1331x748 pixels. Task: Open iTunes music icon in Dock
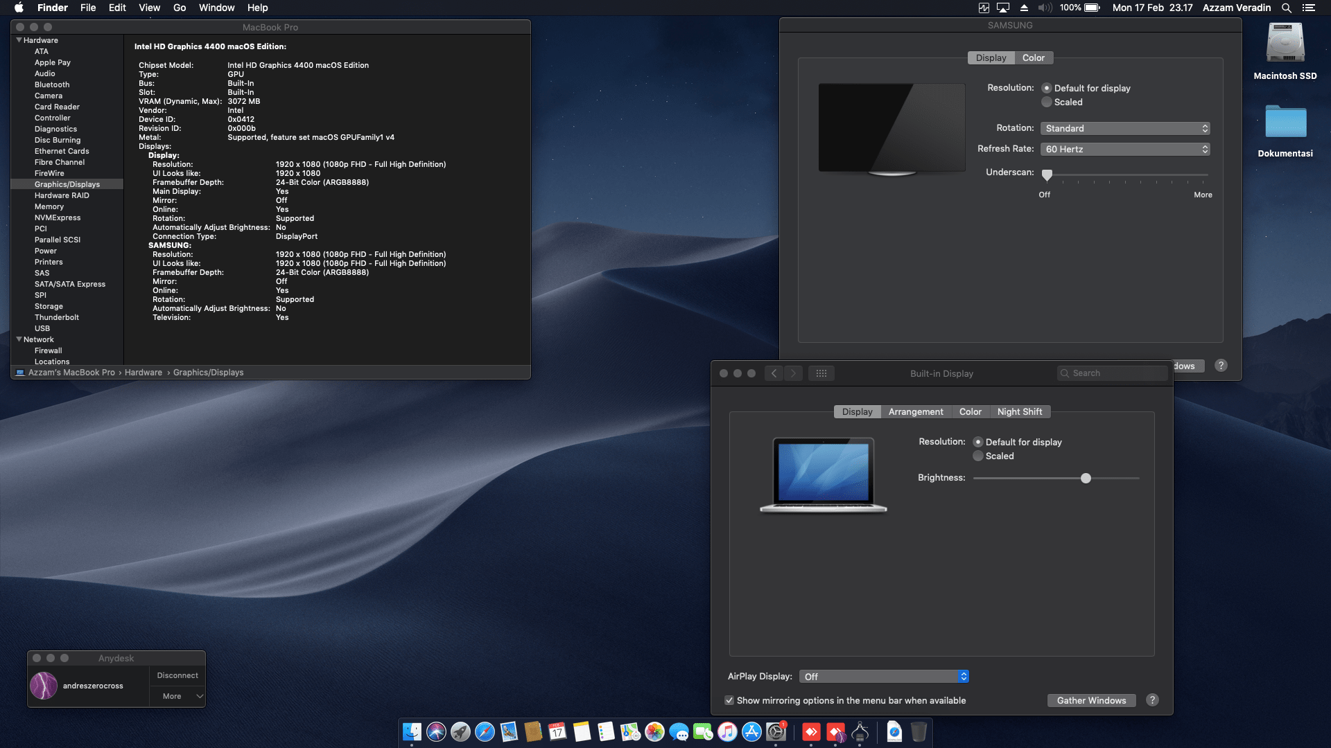[727, 731]
